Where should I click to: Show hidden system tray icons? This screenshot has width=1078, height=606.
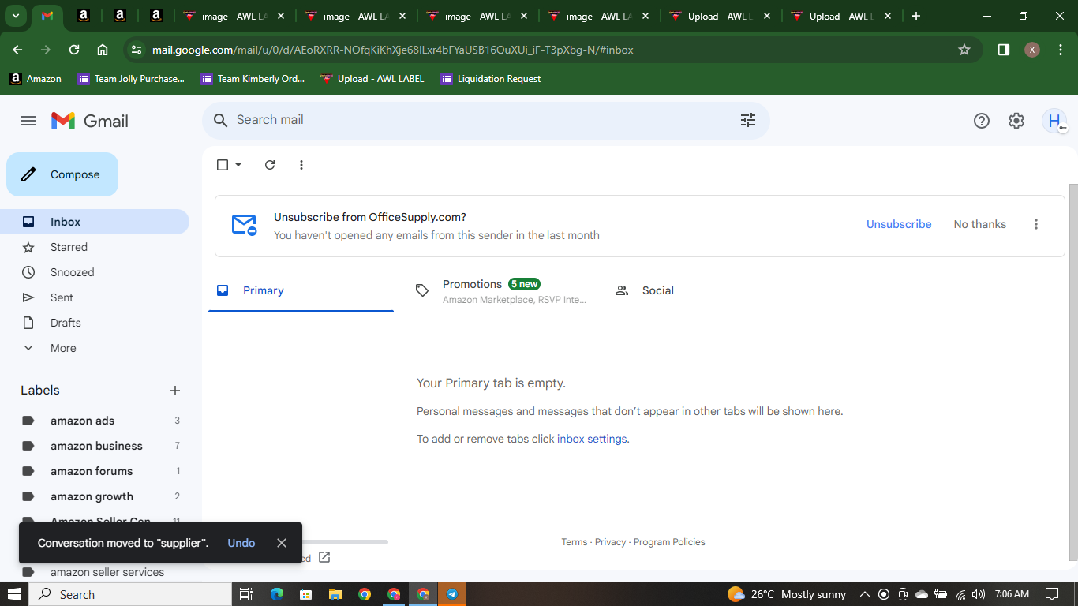[864, 594]
